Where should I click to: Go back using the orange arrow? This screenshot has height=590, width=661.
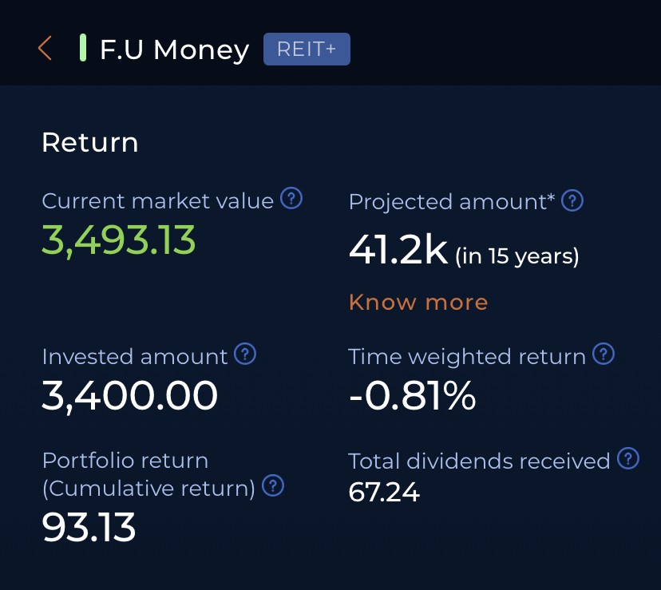[x=45, y=49]
